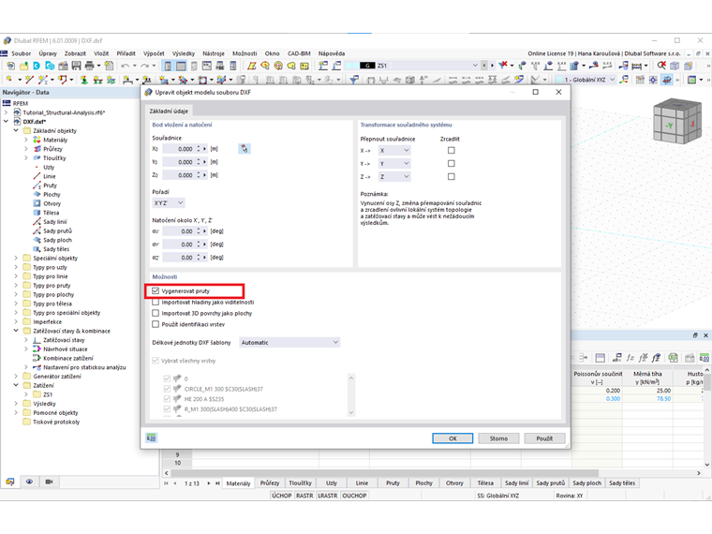This screenshot has height=534, width=712.
Task: Open the Soubor menu
Action: coord(21,53)
